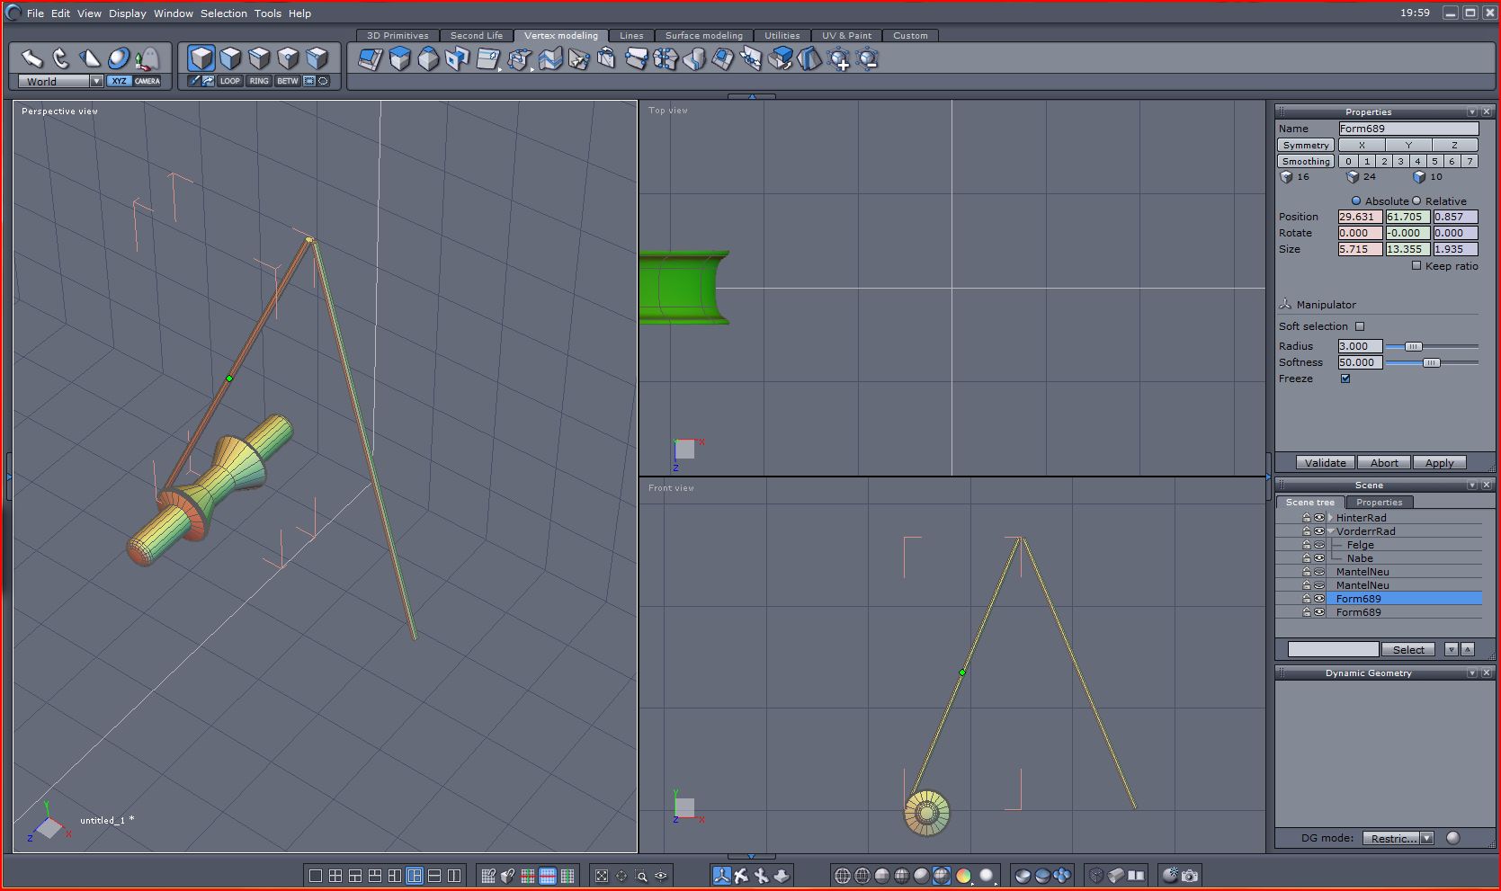This screenshot has height=891, width=1501.
Task: Click the Select button in Scene panel
Action: 1408,649
